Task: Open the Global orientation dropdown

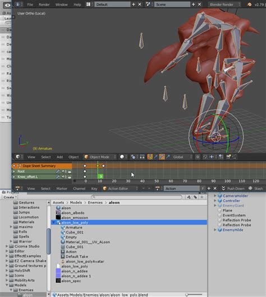Action: pos(182,157)
